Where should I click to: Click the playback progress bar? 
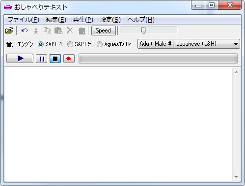point(158,59)
